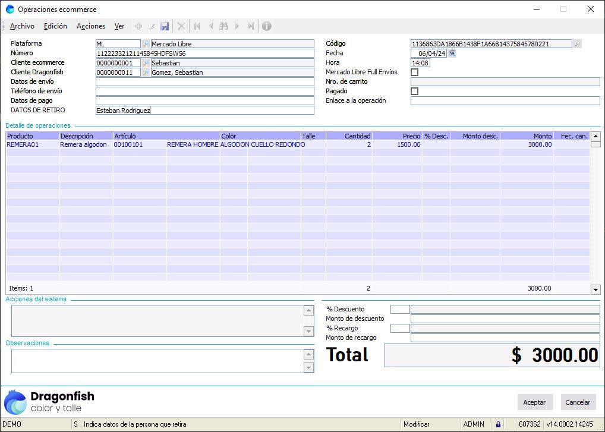Open the Ver menu
The width and height of the screenshot is (605, 432).
[119, 26]
